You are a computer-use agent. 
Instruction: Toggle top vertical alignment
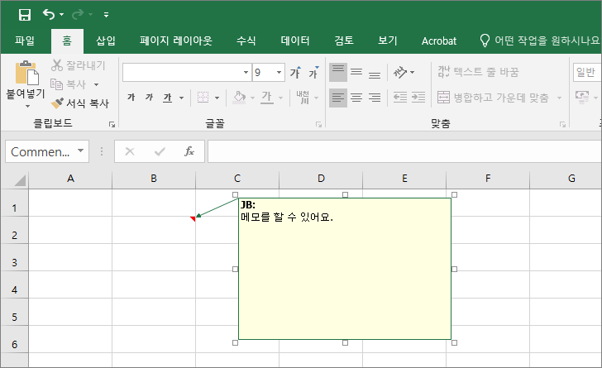click(338, 72)
